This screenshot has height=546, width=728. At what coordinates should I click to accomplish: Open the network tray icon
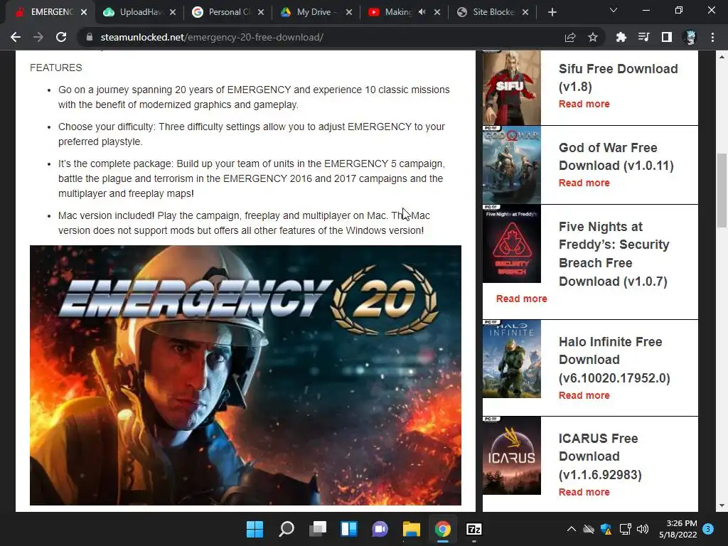625,529
